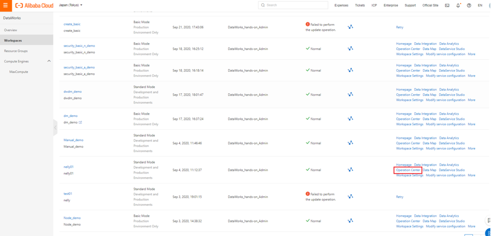The height and width of the screenshot is (236, 493).
Task: Open More options for security_basic_a_demo
Action: point(471,76)
